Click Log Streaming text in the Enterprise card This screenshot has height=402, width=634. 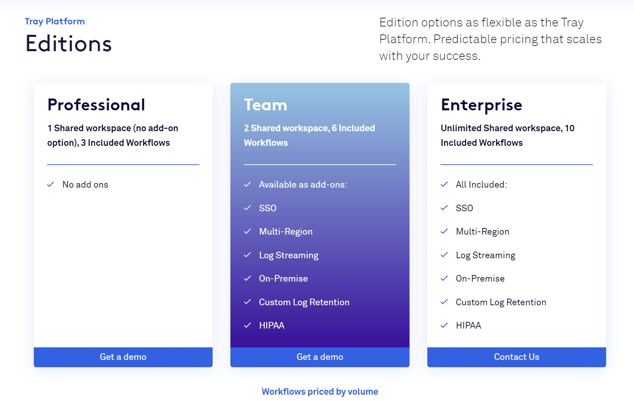pos(486,255)
